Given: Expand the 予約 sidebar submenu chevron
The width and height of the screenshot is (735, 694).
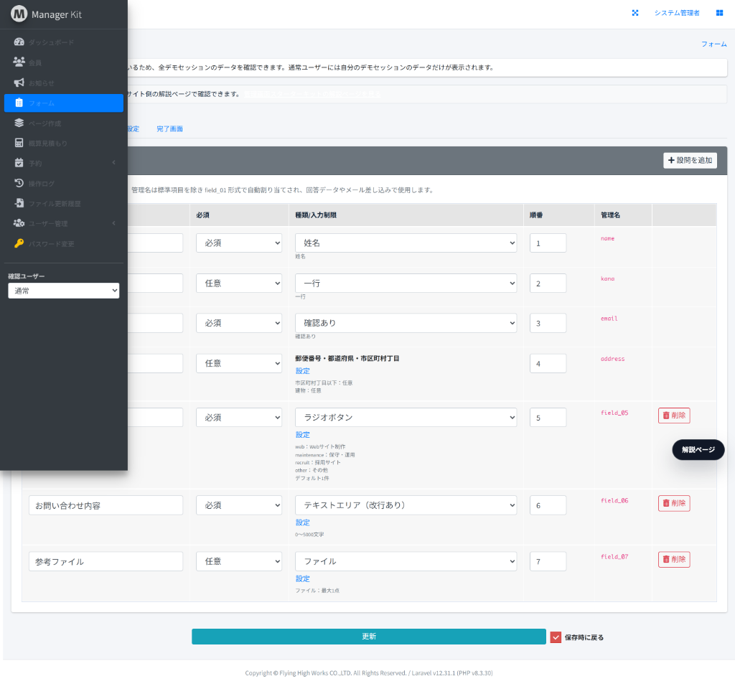Looking at the screenshot, I should click(113, 163).
